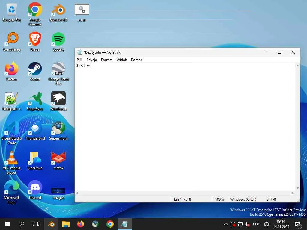This screenshot has height=230, width=307.
Task: Select the images file on desktop
Action: [58, 194]
